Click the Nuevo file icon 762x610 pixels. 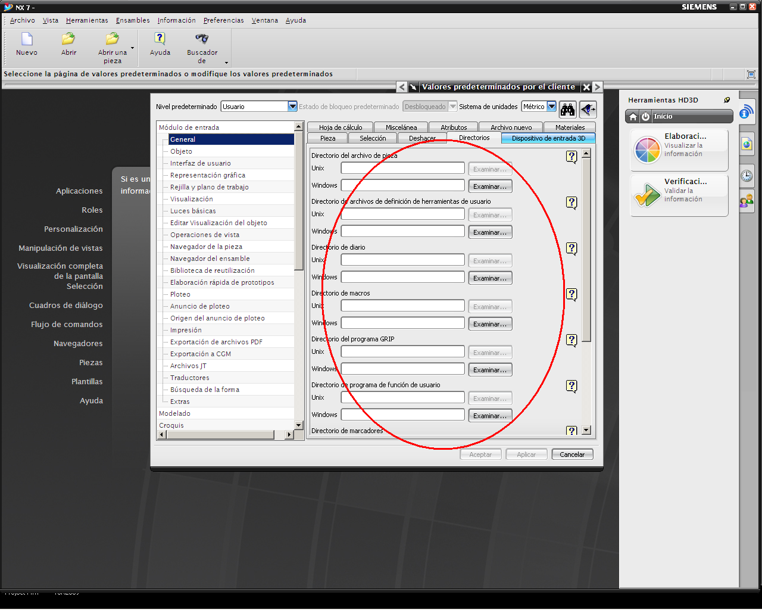(27, 39)
